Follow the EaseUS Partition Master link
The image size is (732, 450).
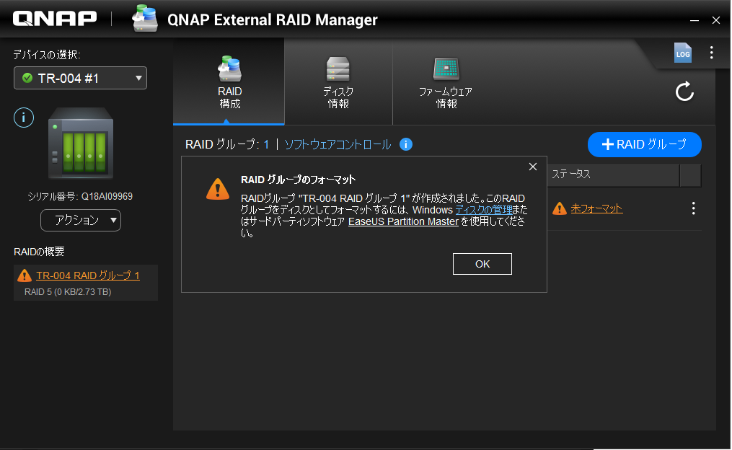tap(403, 221)
